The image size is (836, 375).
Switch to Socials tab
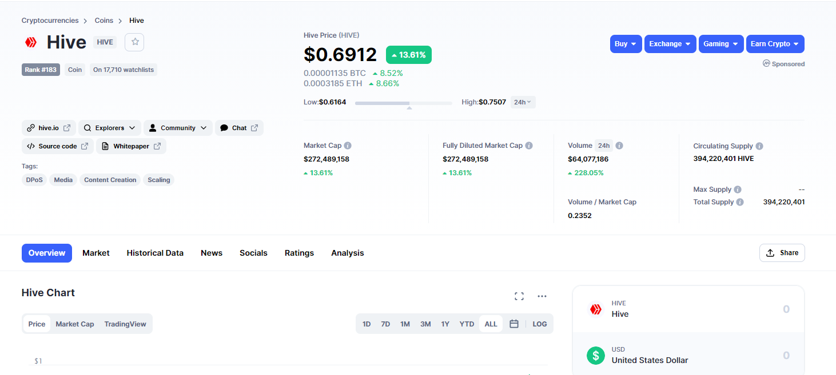tap(253, 253)
